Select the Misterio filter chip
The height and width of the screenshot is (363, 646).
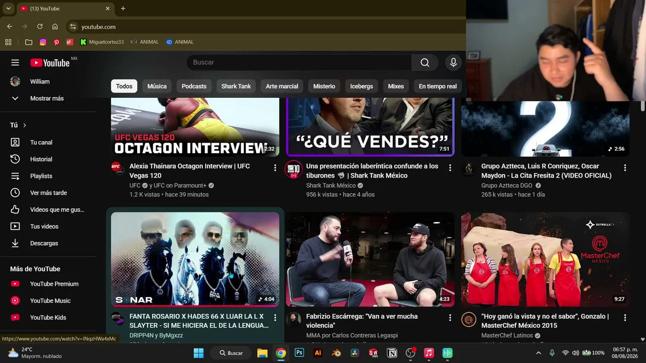coord(324,86)
